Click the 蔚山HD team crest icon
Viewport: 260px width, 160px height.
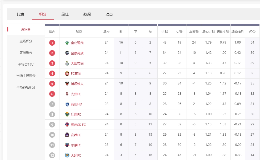67,104
